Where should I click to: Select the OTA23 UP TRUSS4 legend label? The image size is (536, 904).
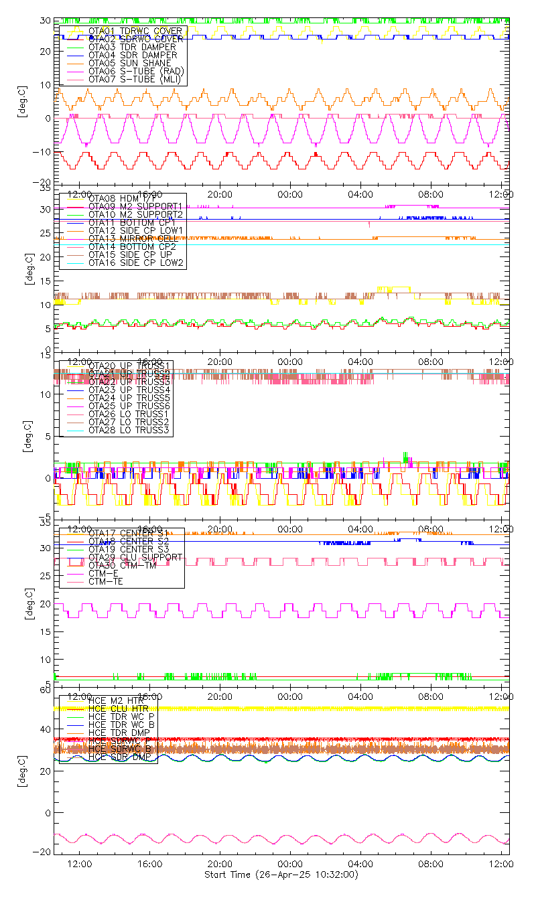(x=129, y=390)
